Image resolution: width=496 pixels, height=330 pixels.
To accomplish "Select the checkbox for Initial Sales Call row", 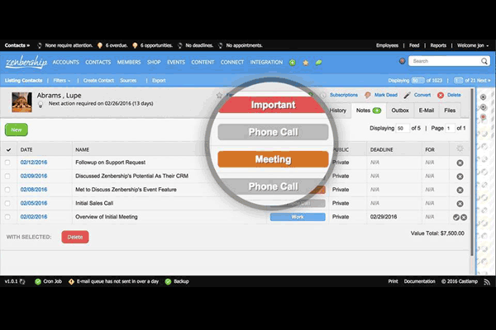I will point(8,203).
